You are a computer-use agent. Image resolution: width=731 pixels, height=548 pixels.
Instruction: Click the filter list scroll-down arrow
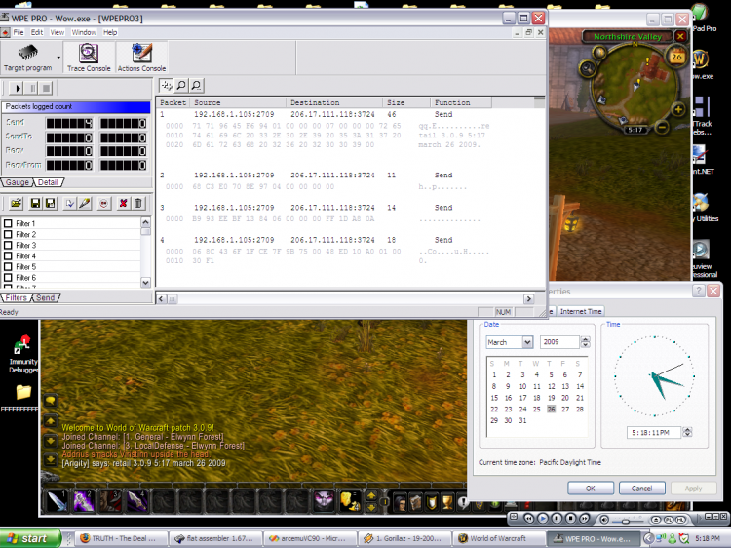click(145, 282)
